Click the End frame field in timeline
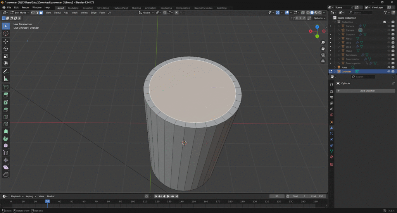Viewport: 397px width, 213px height. click(318, 196)
